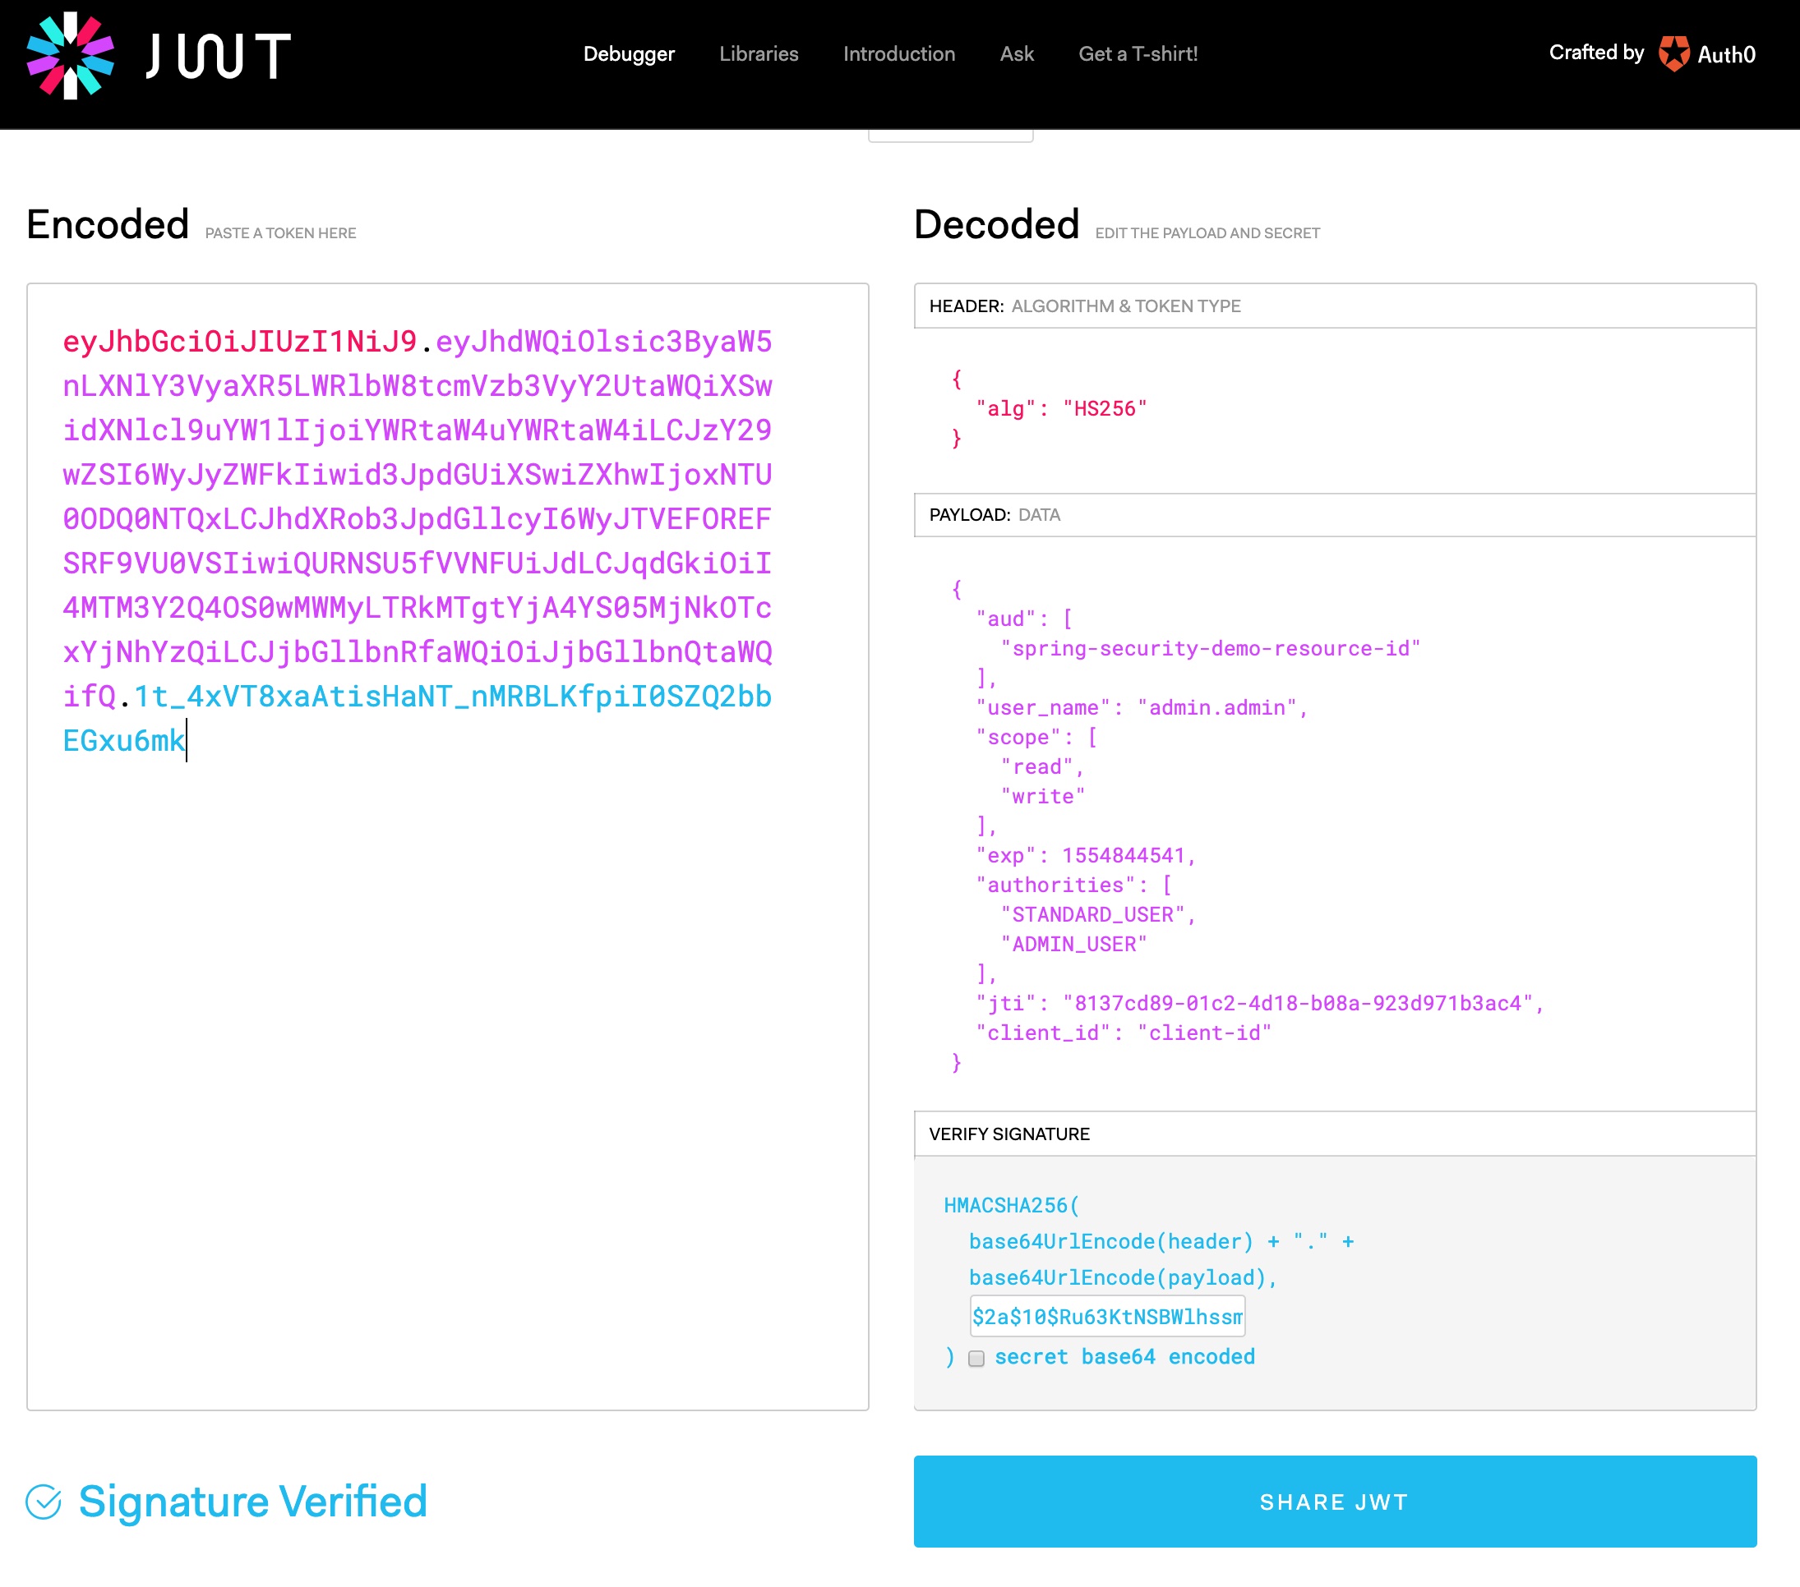Click the "alg": "HS256" header line

(1060, 408)
